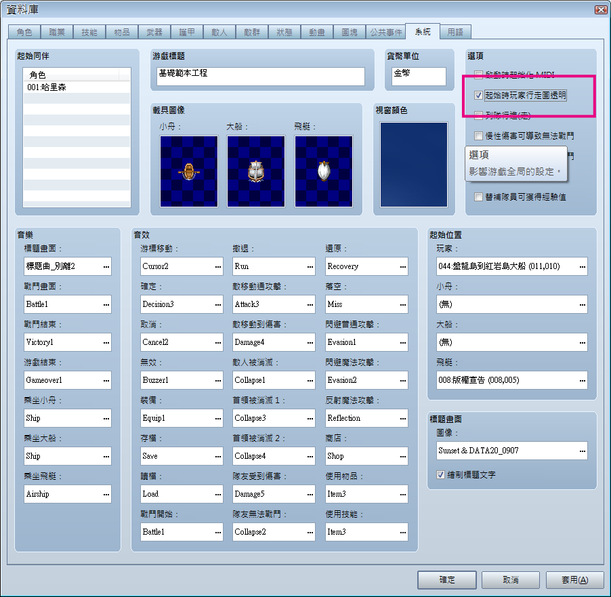Screen dimensions: 611x597
Task: Open the 存檔 sound selector showing Save
Action: (182, 456)
